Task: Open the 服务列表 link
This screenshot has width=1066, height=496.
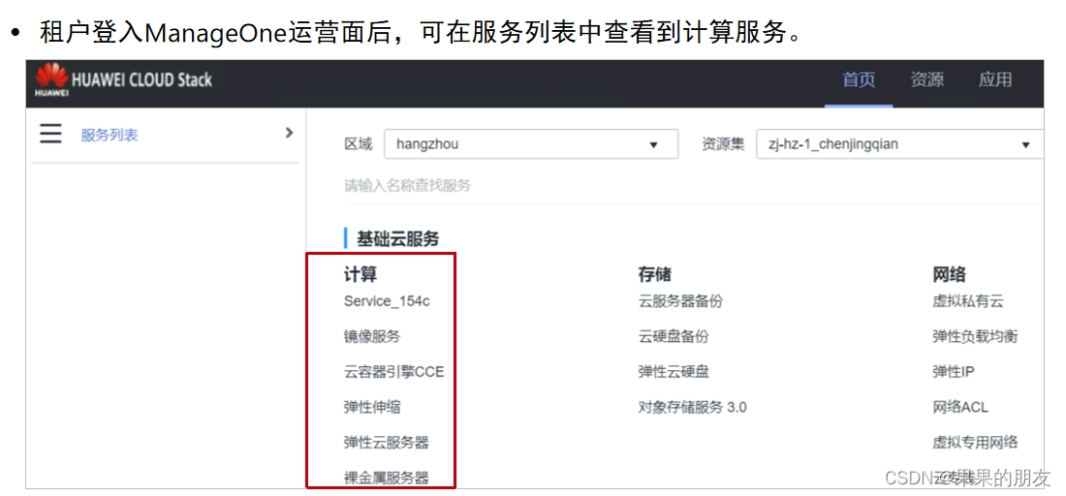Action: (x=110, y=136)
